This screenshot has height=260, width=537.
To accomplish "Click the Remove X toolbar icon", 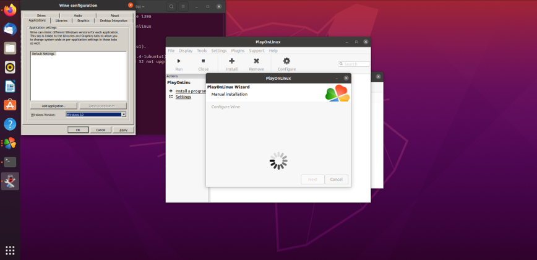I will click(256, 61).
